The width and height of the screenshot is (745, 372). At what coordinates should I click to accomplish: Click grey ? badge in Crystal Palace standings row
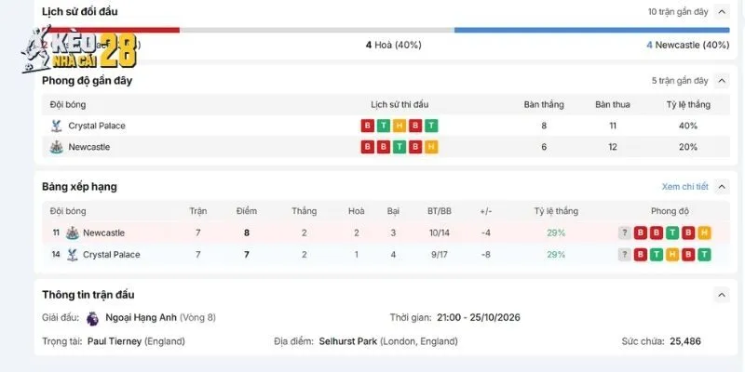624,255
